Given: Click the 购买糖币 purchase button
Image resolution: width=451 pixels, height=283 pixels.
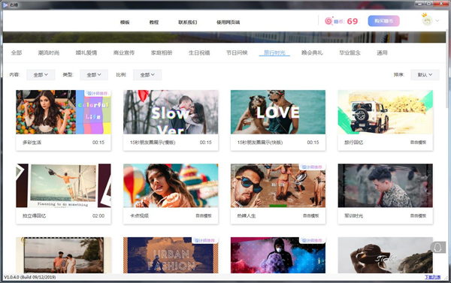Looking at the screenshot, I should [x=383, y=21].
